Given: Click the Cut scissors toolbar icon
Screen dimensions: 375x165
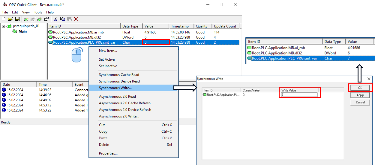Looking at the screenshot, I should tap(55, 19).
